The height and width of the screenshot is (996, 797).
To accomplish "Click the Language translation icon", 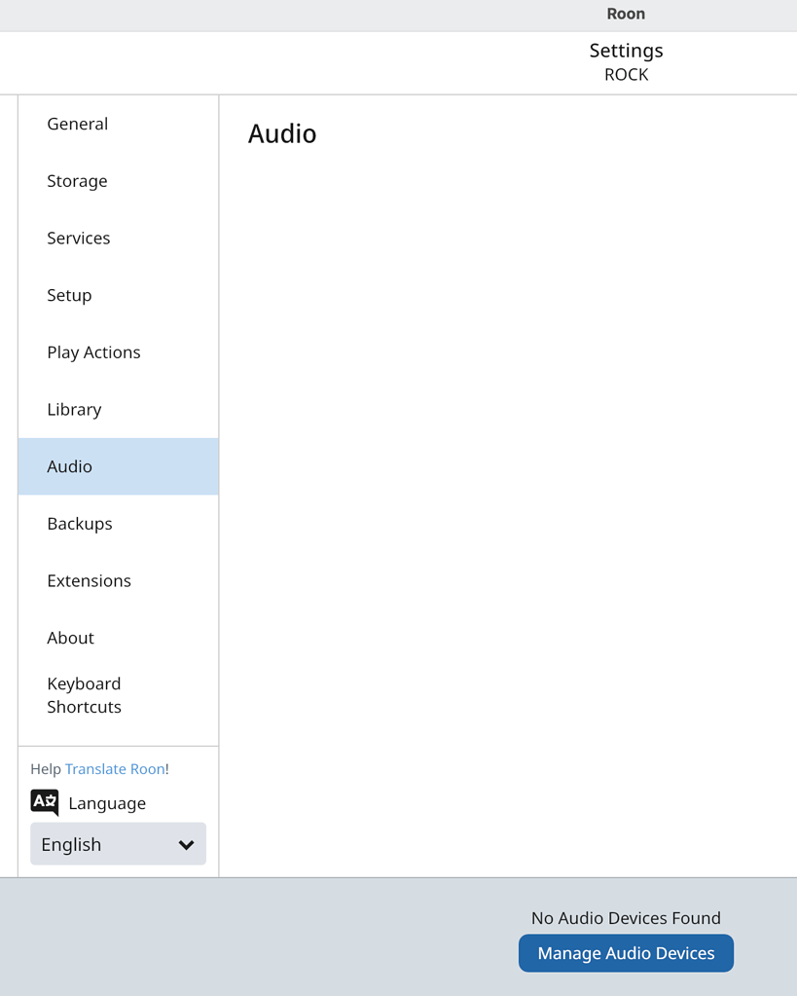I will [44, 801].
